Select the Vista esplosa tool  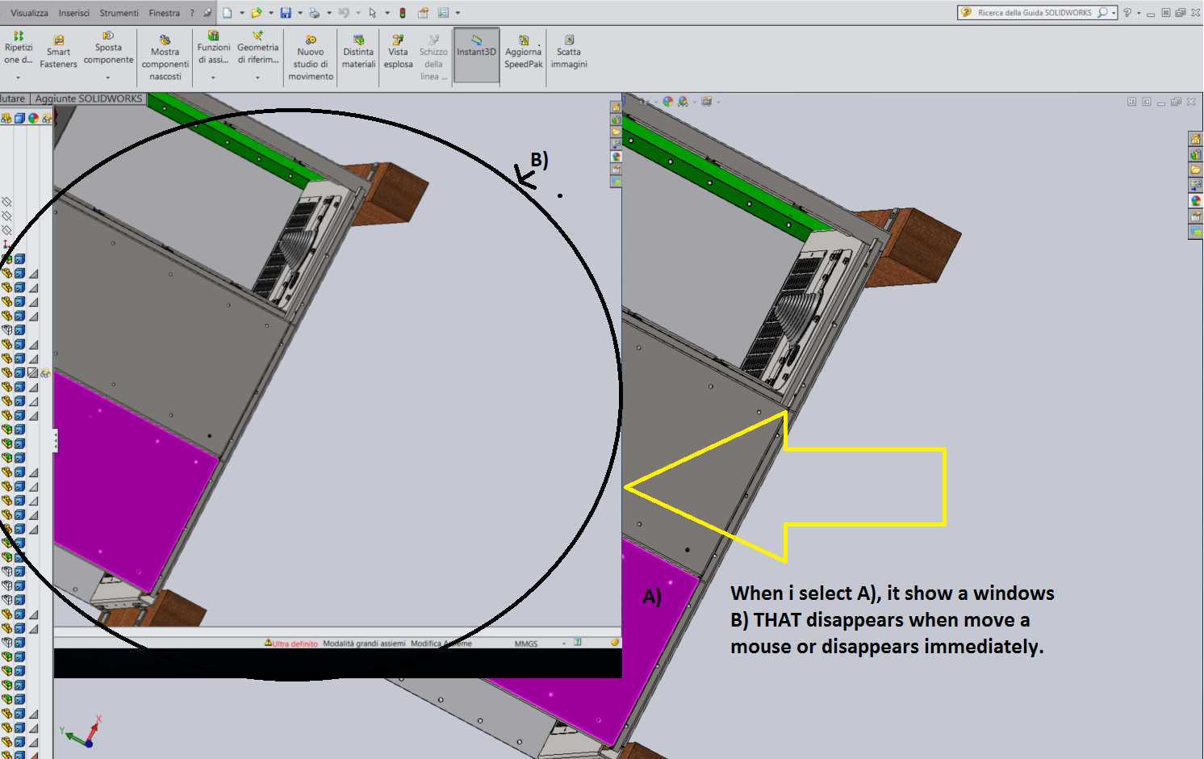click(398, 52)
